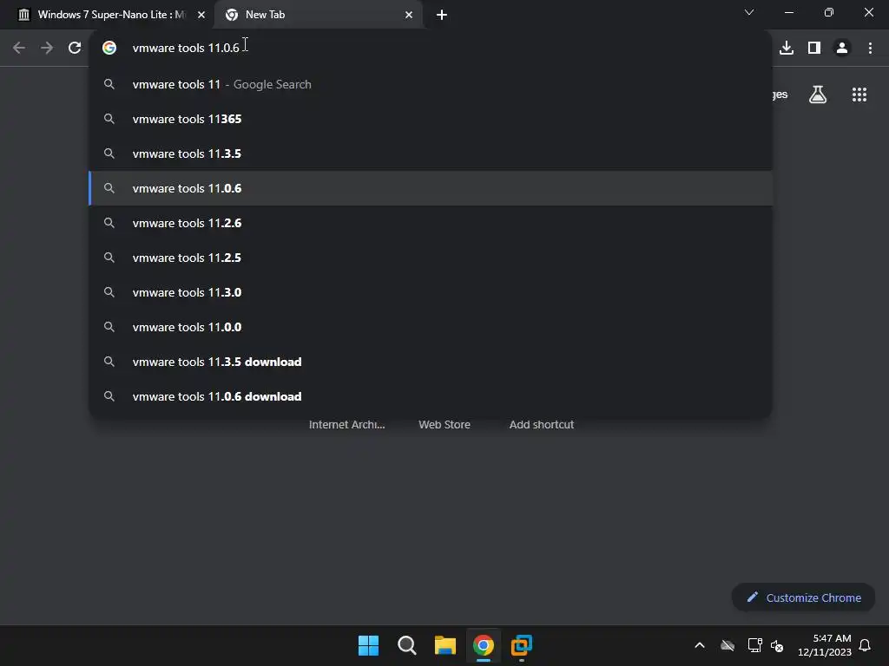Image resolution: width=889 pixels, height=666 pixels.
Task: Choose the "vmware tools 11.0.0" suggestion
Action: click(431, 327)
